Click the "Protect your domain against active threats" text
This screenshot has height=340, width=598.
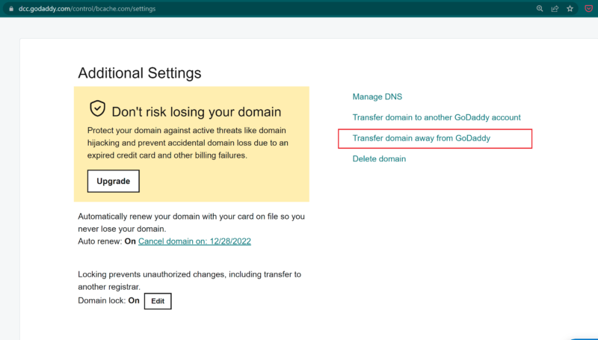188,143
